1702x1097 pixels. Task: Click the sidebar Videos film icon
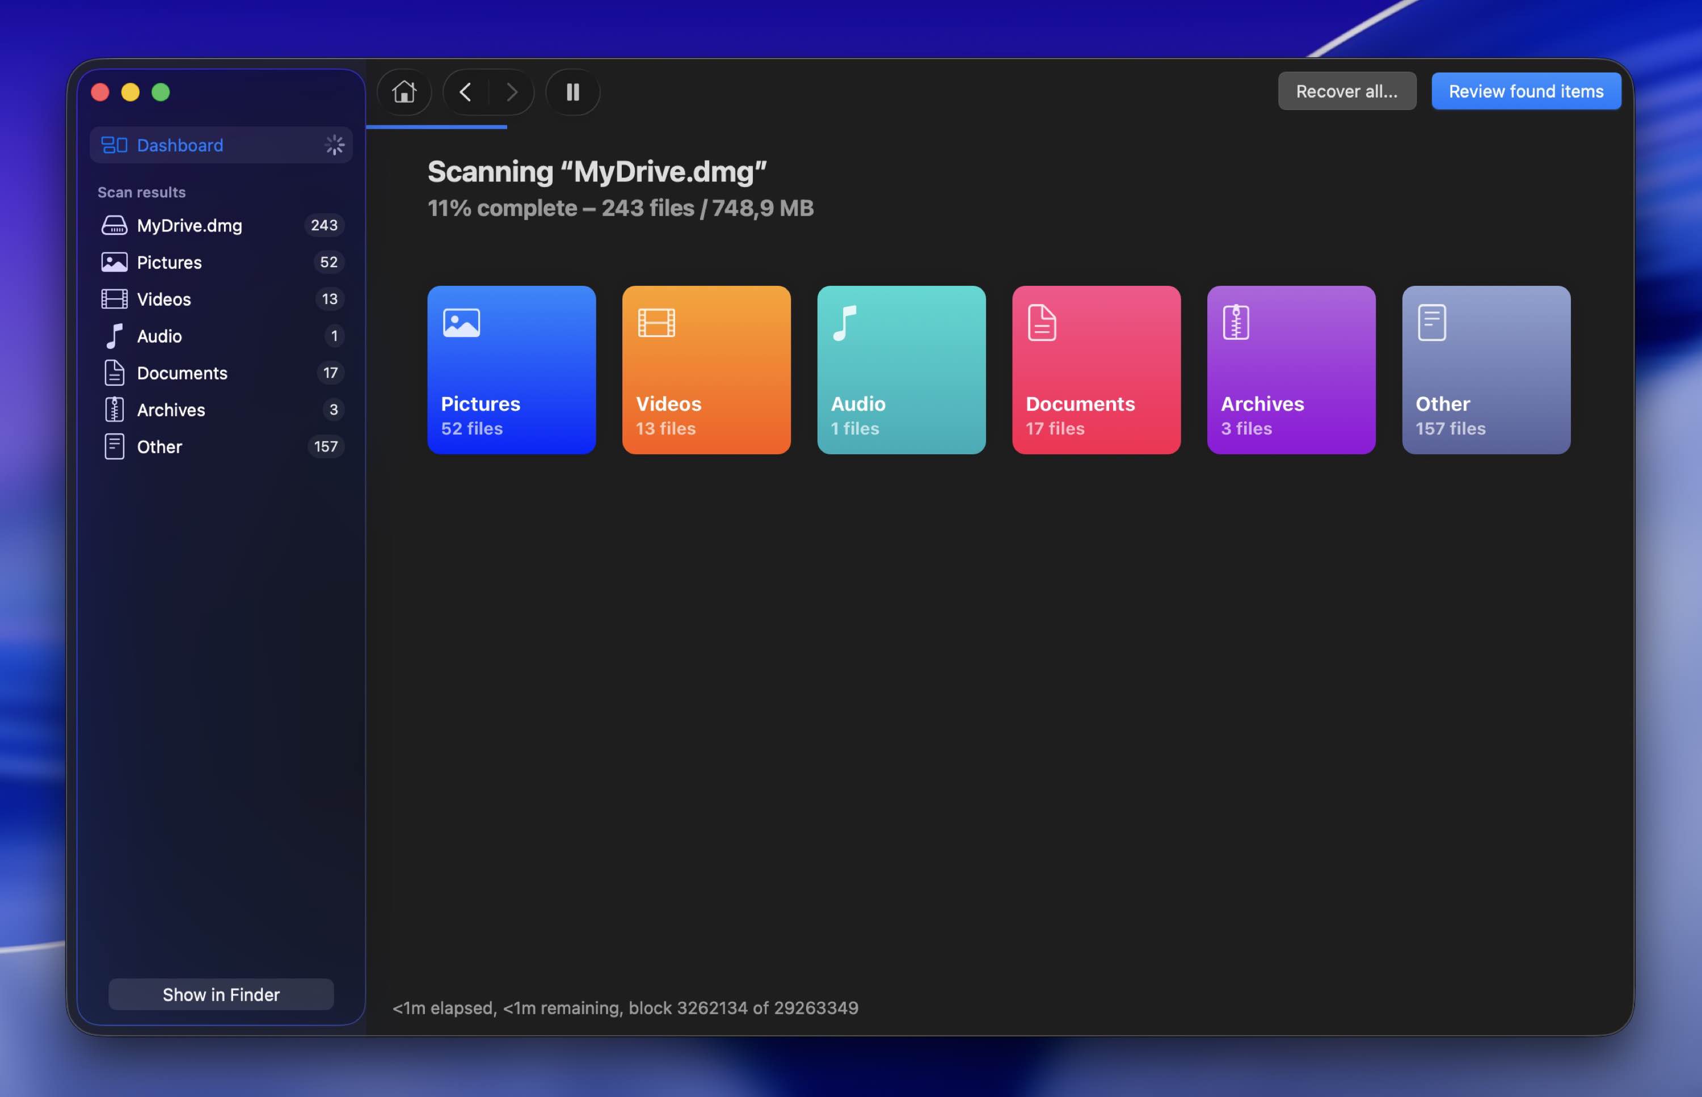click(114, 299)
